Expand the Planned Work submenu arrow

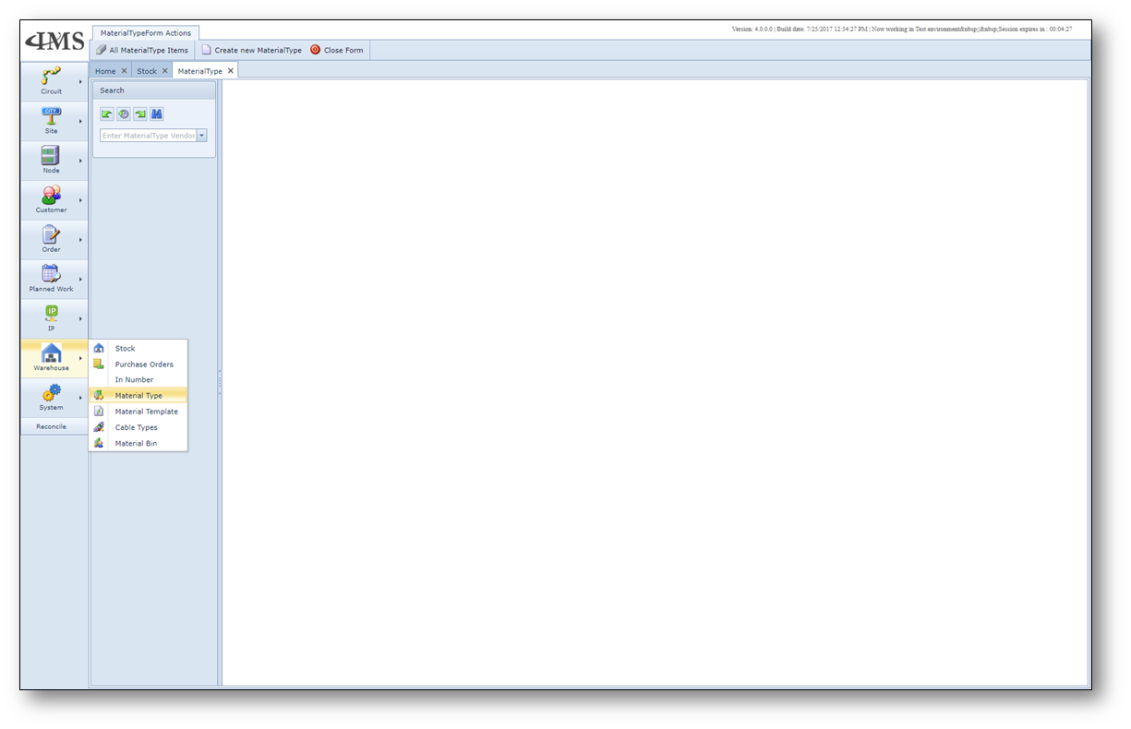point(80,280)
